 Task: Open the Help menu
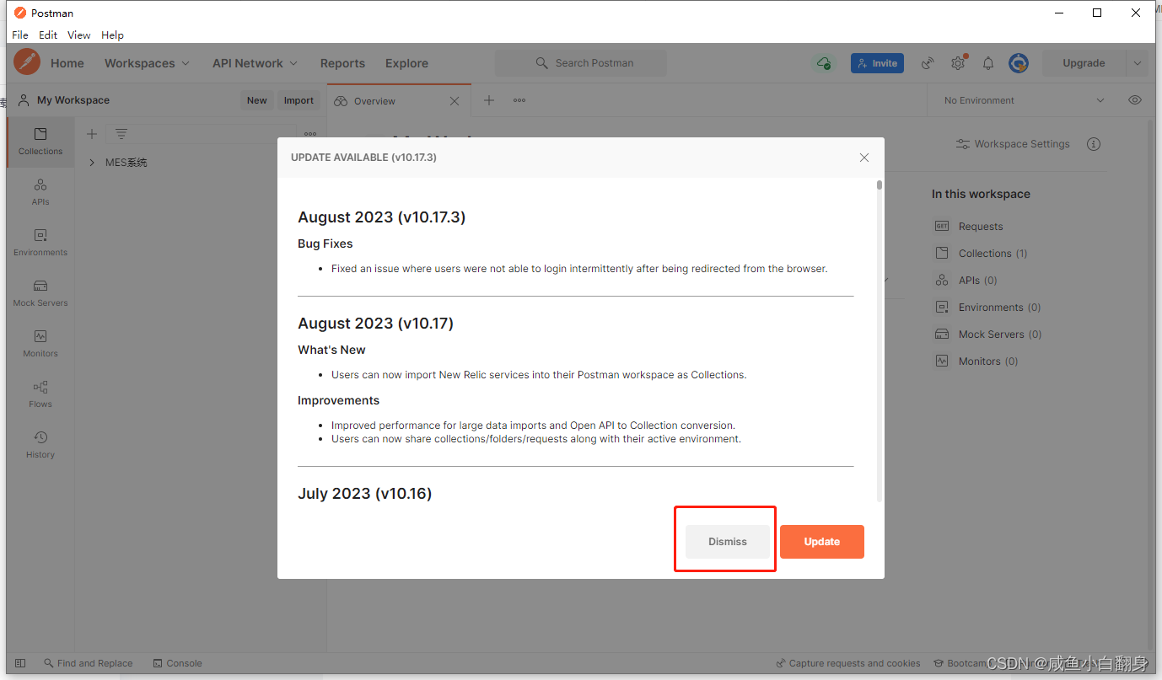[112, 35]
